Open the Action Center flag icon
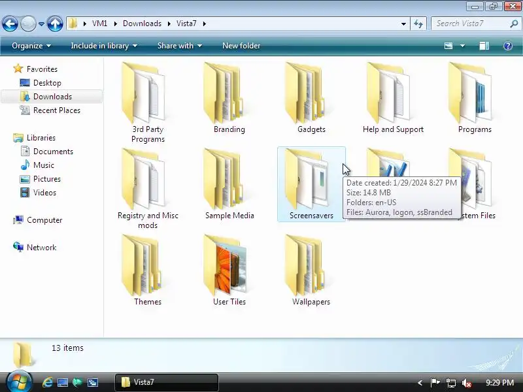 pyautogui.click(x=435, y=383)
